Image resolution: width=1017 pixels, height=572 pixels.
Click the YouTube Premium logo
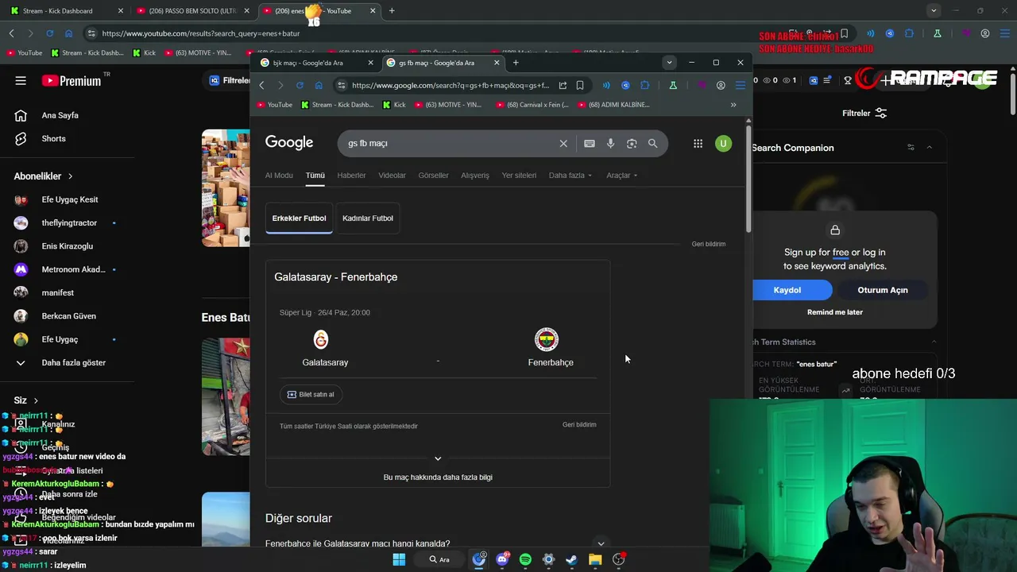(72, 80)
